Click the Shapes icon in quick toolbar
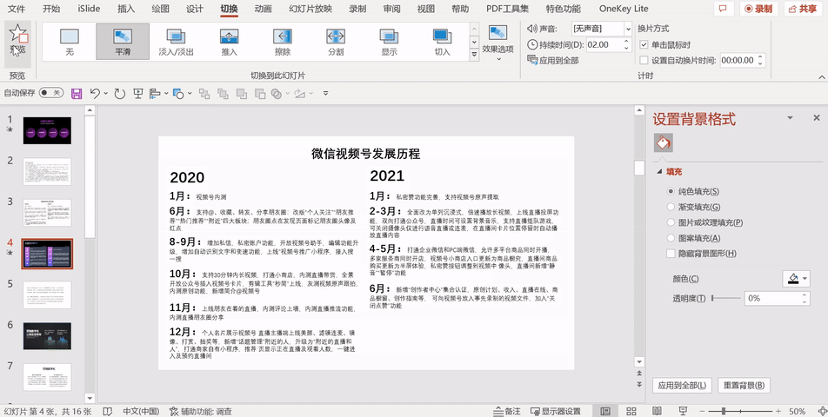This screenshot has height=417, width=828. pos(178,93)
